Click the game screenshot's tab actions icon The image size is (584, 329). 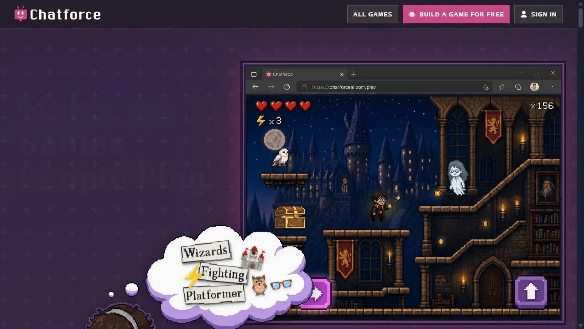(x=254, y=74)
